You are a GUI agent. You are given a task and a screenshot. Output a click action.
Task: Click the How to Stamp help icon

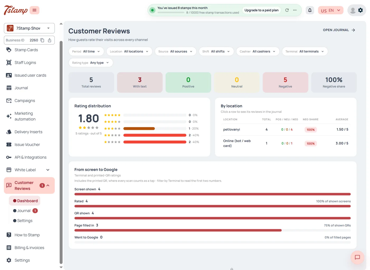pos(9,235)
